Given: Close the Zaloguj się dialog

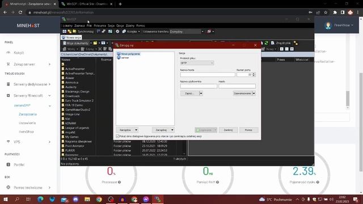Looking at the screenshot, I should coord(255,45).
